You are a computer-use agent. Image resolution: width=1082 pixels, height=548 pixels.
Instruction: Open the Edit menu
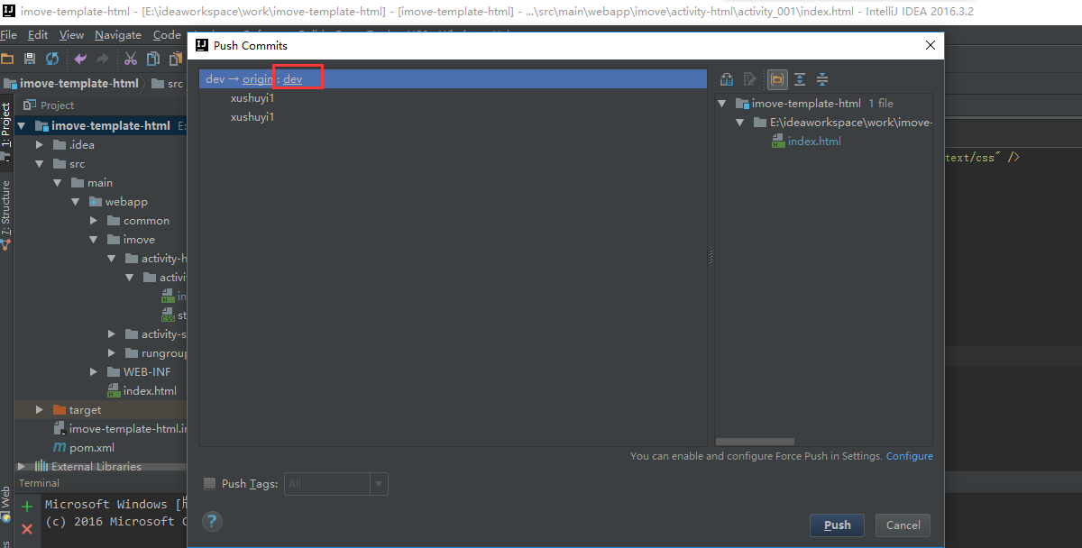[38, 35]
